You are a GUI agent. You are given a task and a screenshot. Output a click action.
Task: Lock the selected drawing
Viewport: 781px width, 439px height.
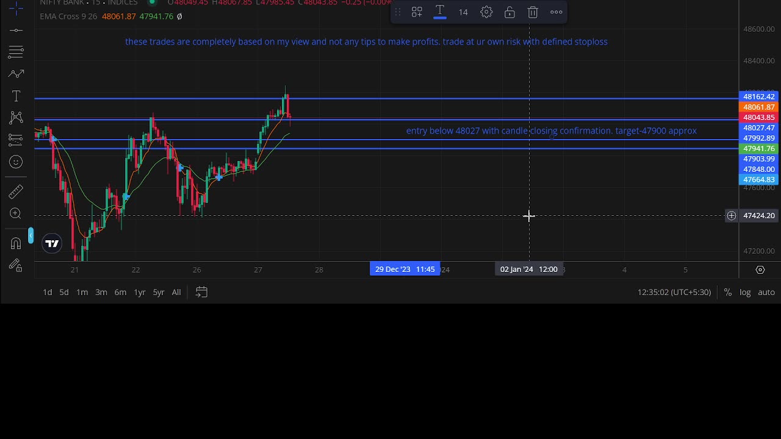click(509, 12)
